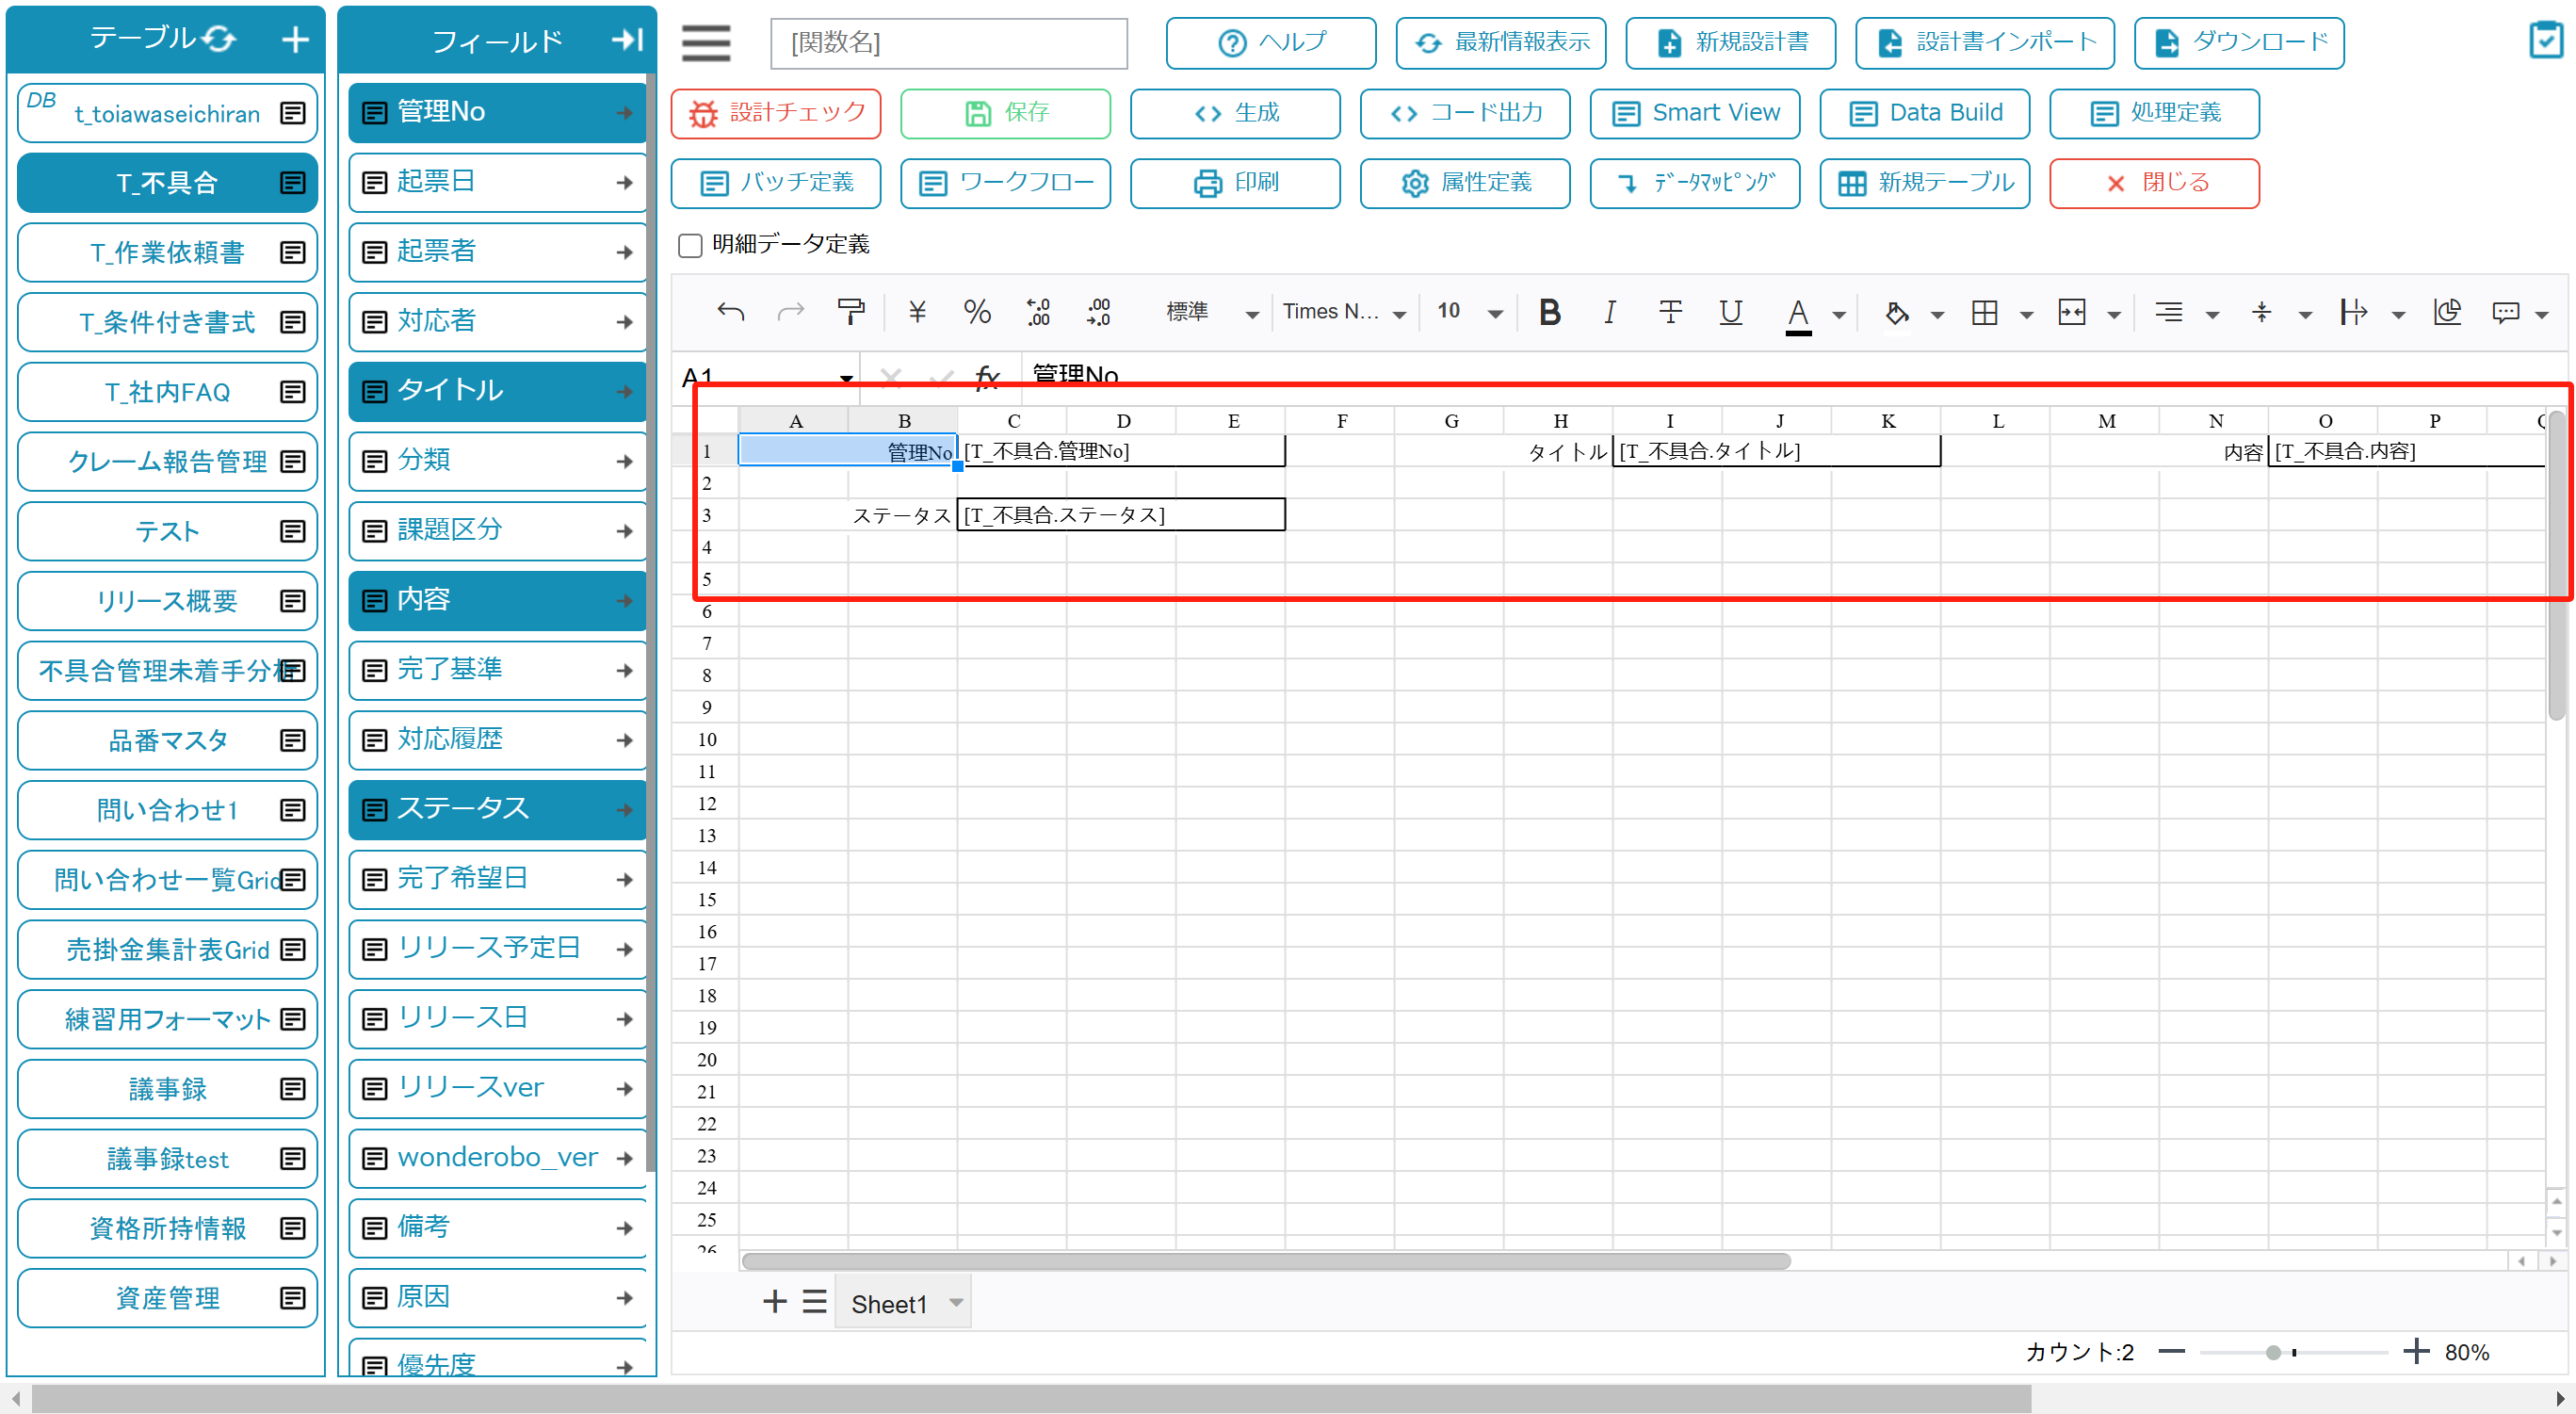Click the font color A icon
Viewport: 2576px width, 1414px height.
(1798, 314)
